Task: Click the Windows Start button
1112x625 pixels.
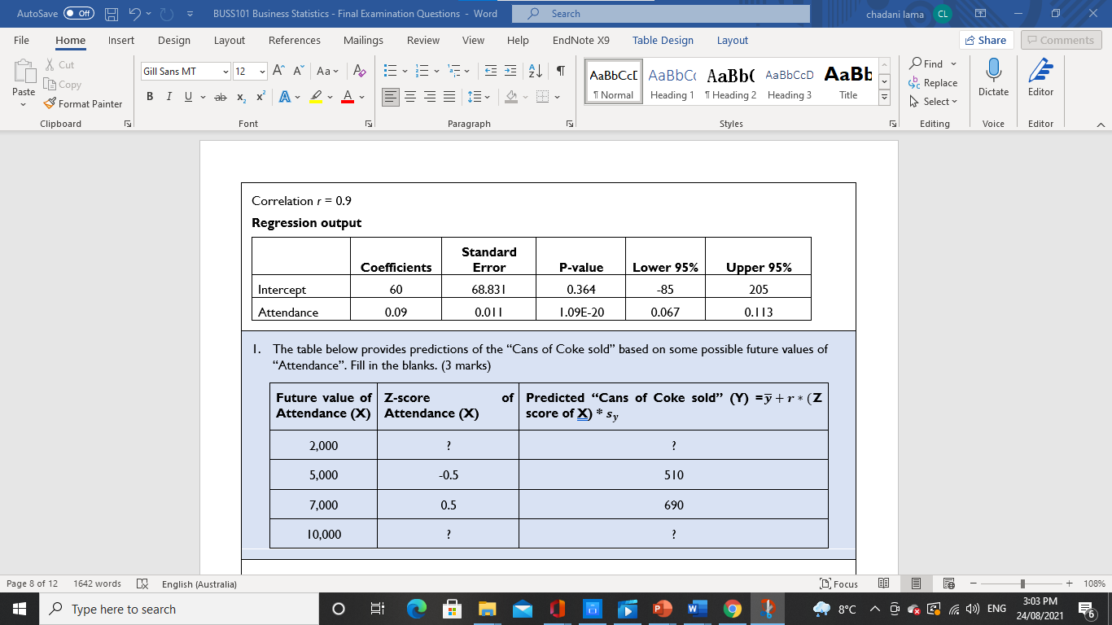Action: click(19, 609)
